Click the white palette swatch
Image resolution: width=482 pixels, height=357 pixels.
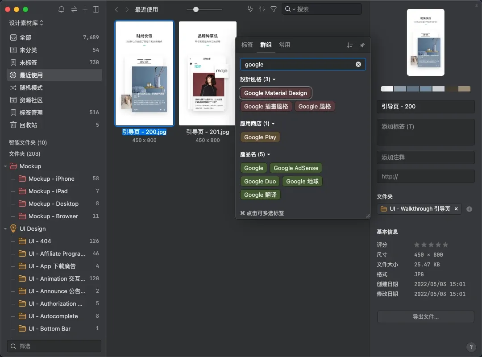tap(387, 89)
